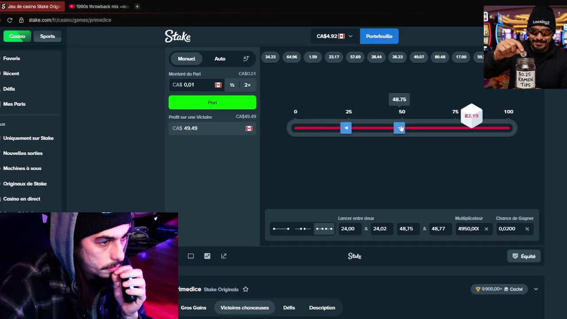567x319 pixels.
Task: Halve the bet with the ½ button
Action: point(232,85)
